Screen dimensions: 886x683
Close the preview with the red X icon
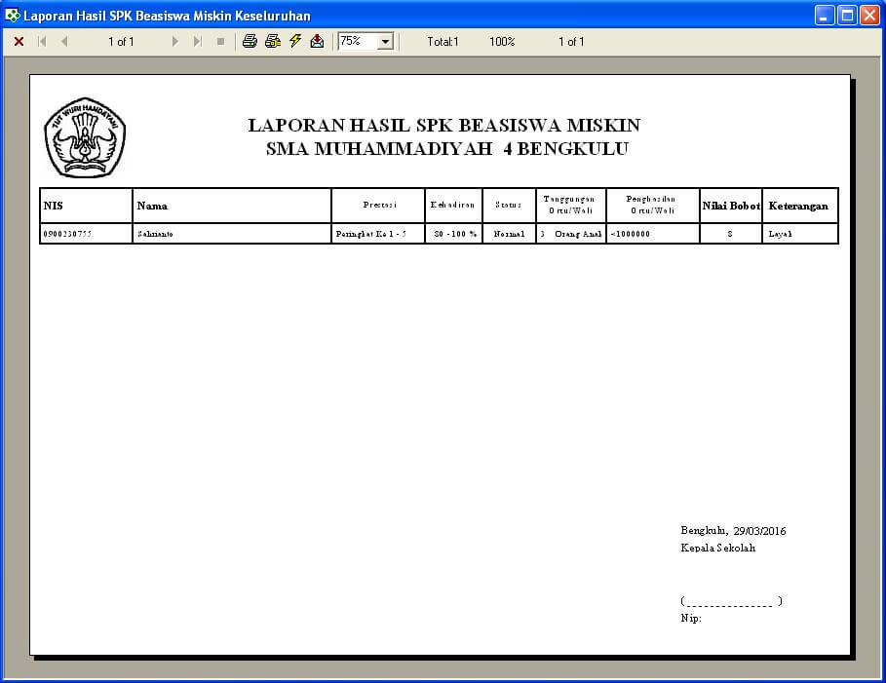pos(19,41)
